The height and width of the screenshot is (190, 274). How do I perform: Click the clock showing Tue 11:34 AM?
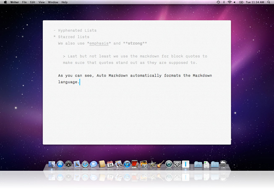(x=255, y=2)
